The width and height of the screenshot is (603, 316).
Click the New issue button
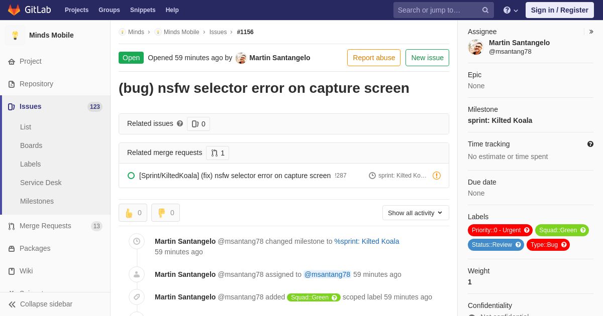(x=427, y=58)
